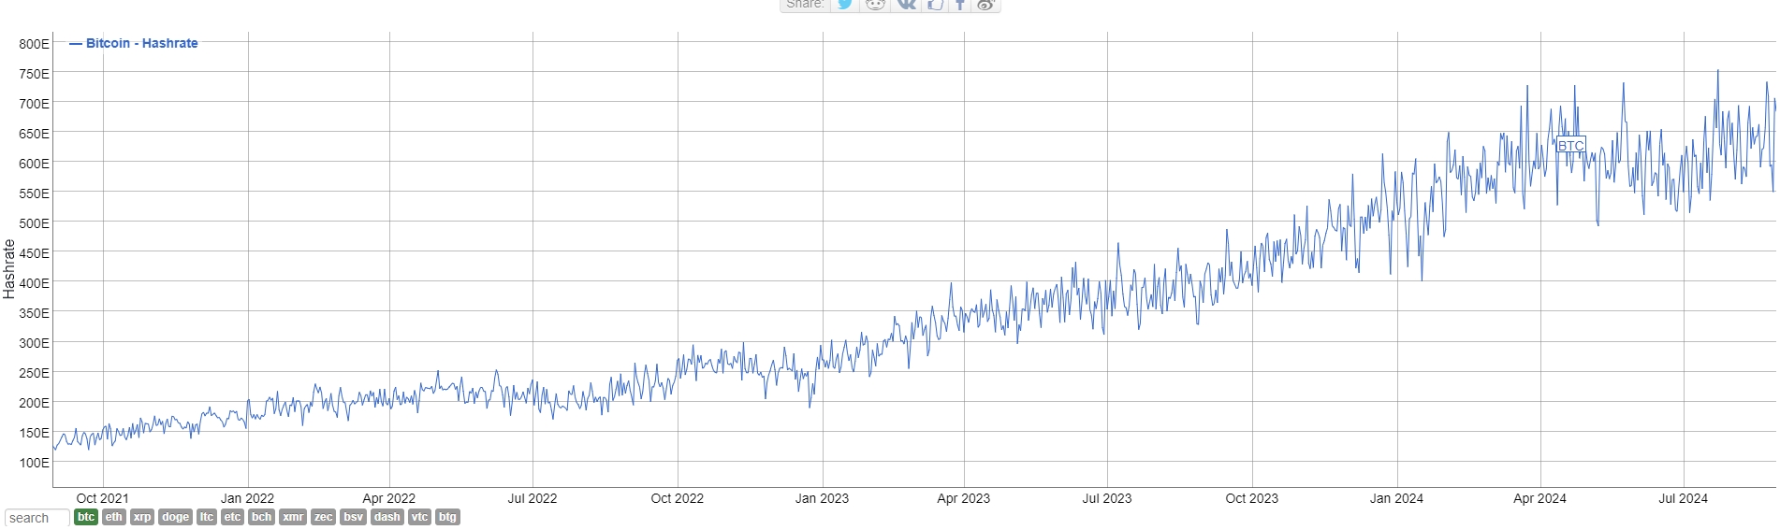The width and height of the screenshot is (1780, 530).
Task: Share chart on Facebook
Action: [x=960, y=5]
